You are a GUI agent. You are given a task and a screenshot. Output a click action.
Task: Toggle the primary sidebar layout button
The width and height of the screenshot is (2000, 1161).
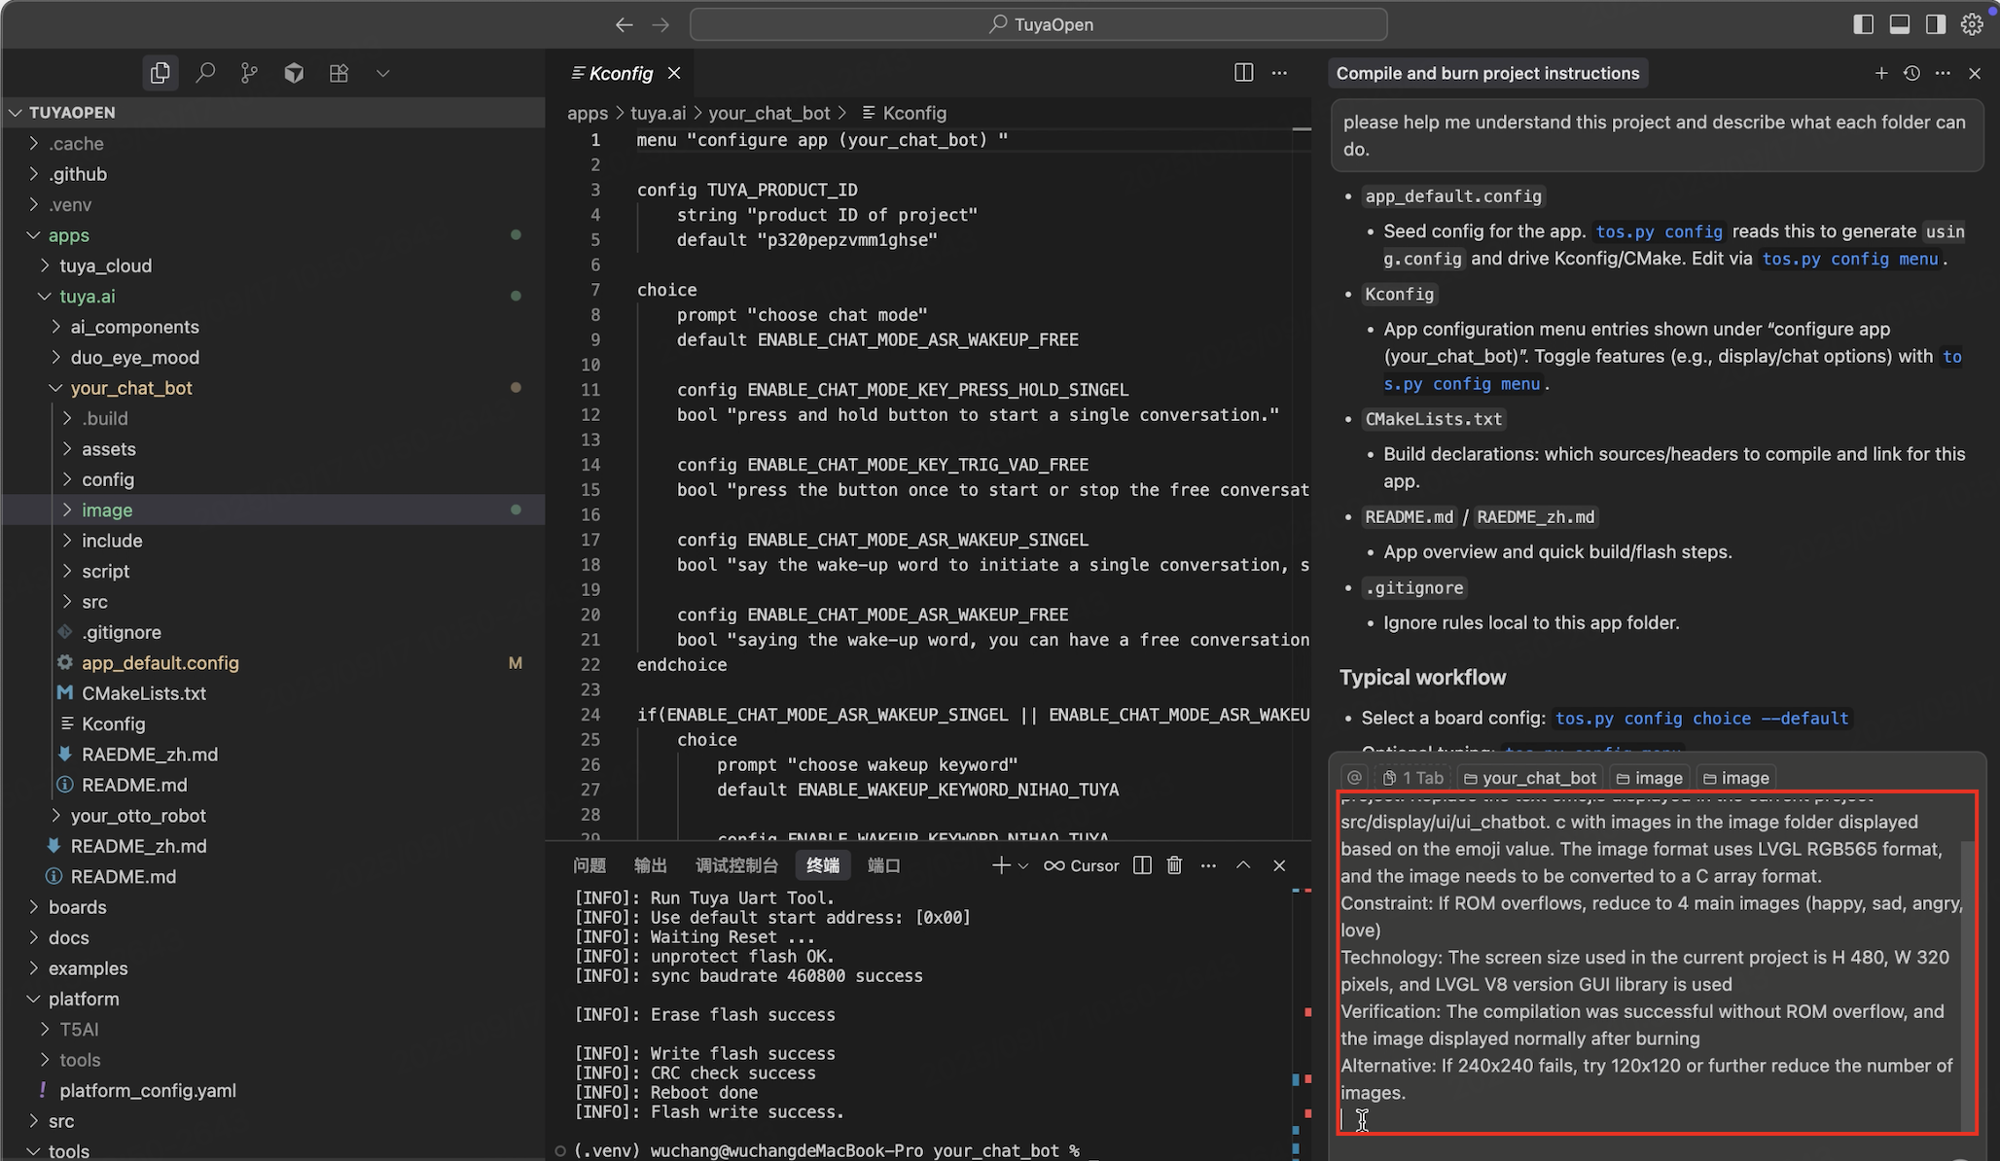tap(1863, 24)
